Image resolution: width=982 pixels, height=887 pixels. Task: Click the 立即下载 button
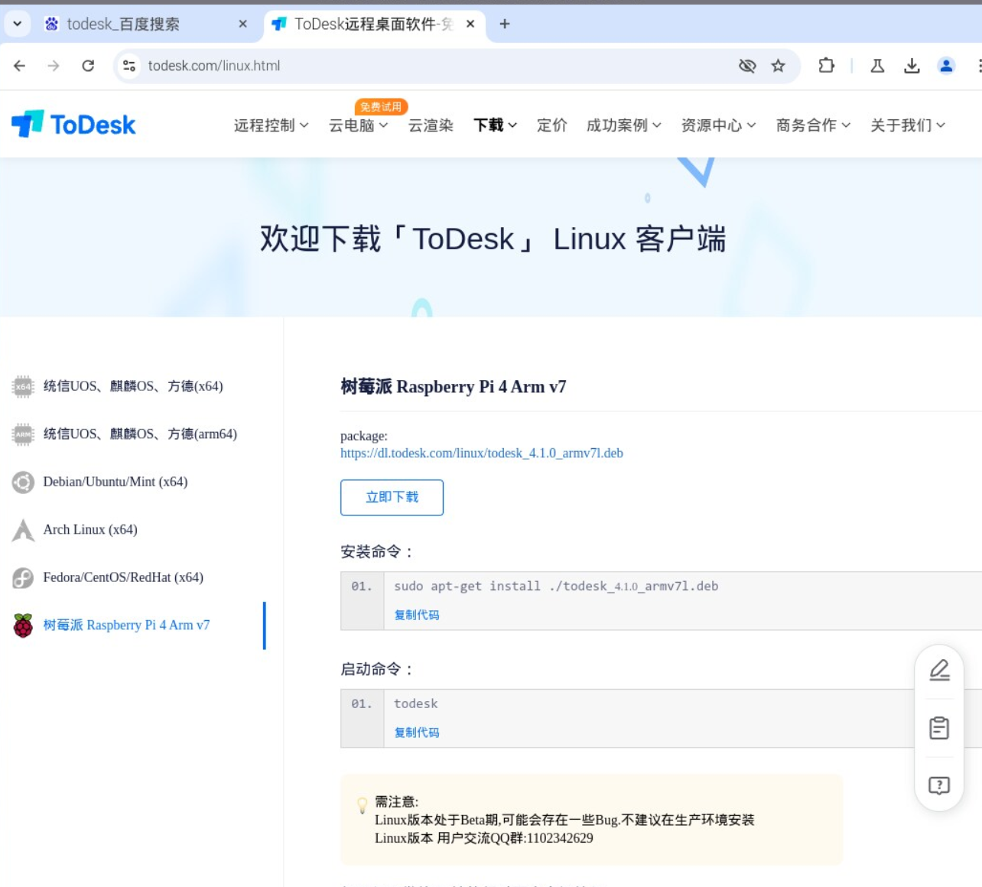click(392, 497)
